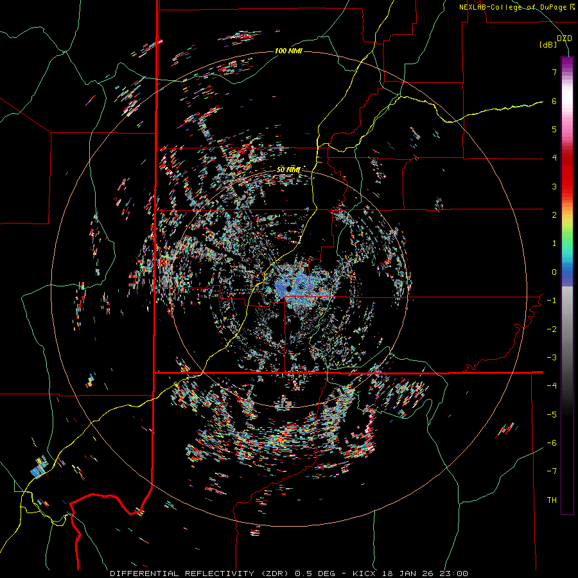Select the -6 dB tick label
The width and height of the screenshot is (578, 578).
[552, 442]
